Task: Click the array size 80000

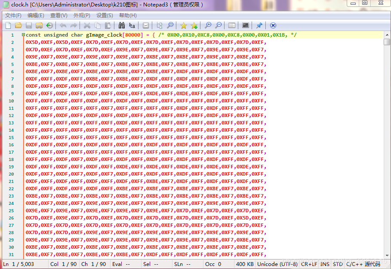Action: (x=132, y=35)
